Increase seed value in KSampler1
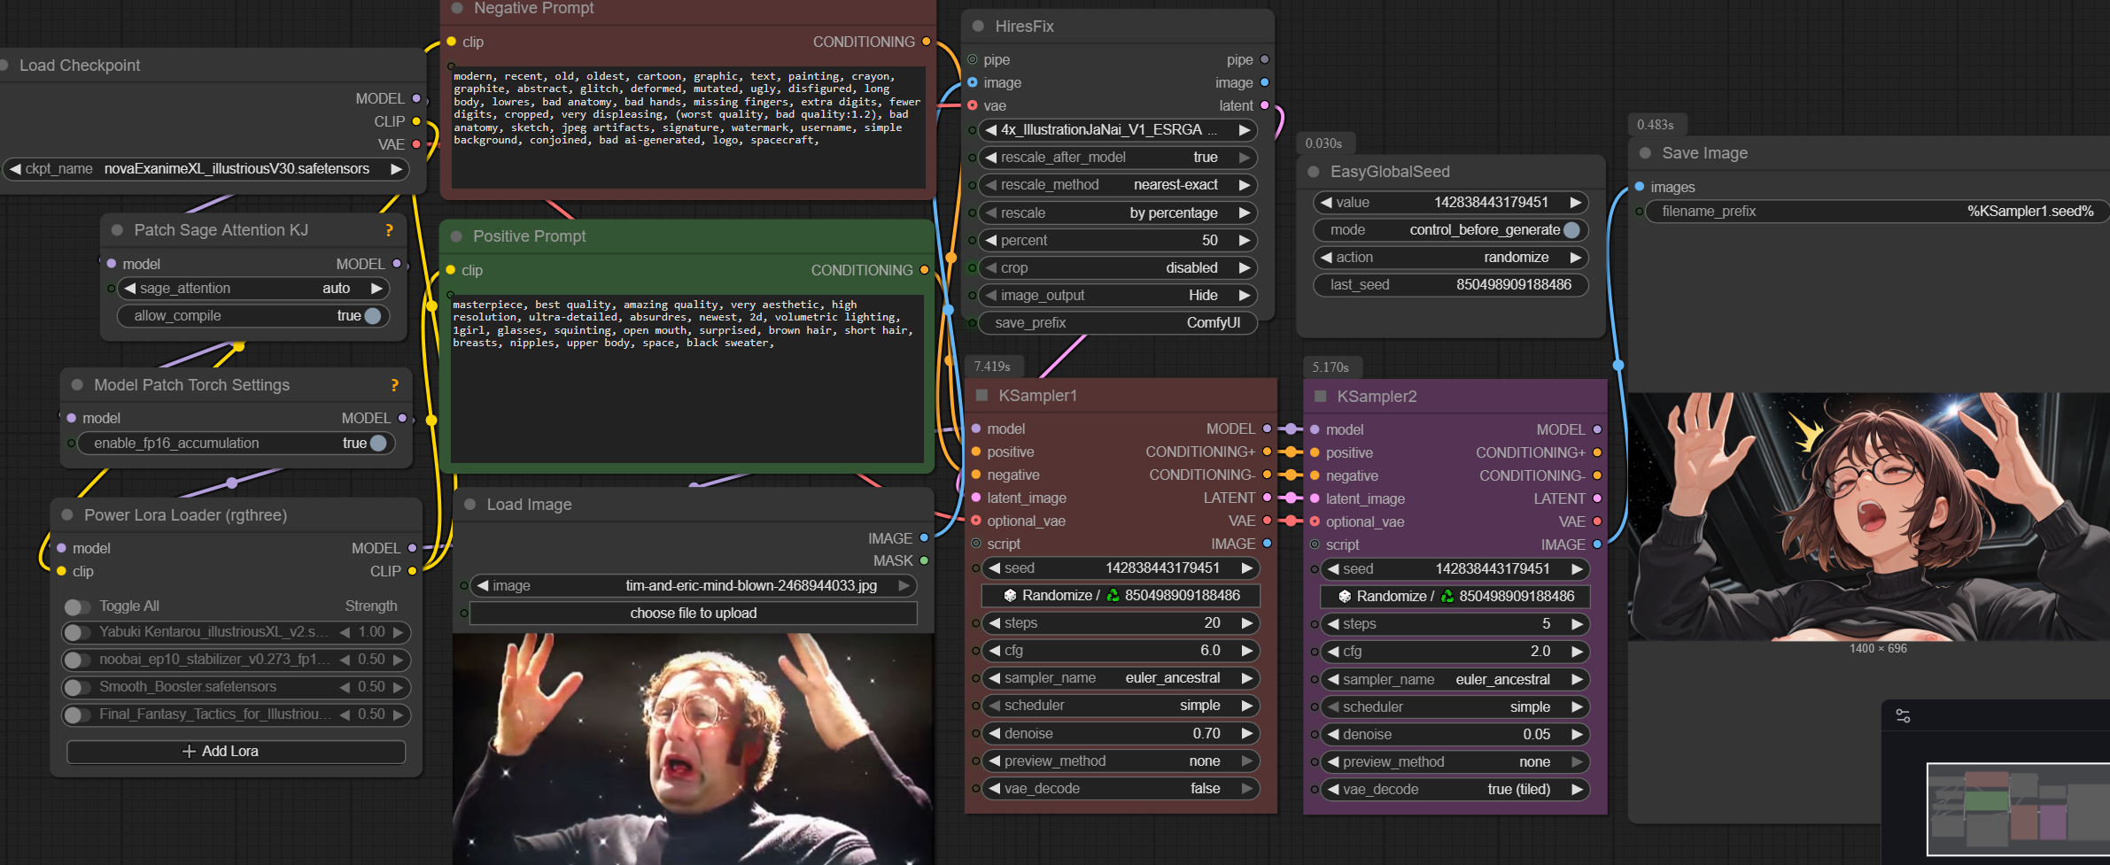This screenshot has width=2110, height=865. click(x=1247, y=568)
